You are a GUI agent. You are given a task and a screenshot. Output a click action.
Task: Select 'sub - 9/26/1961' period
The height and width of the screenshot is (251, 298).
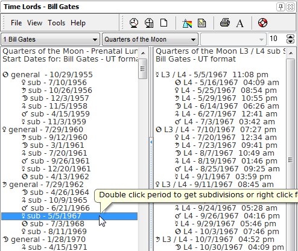(x=55, y=161)
